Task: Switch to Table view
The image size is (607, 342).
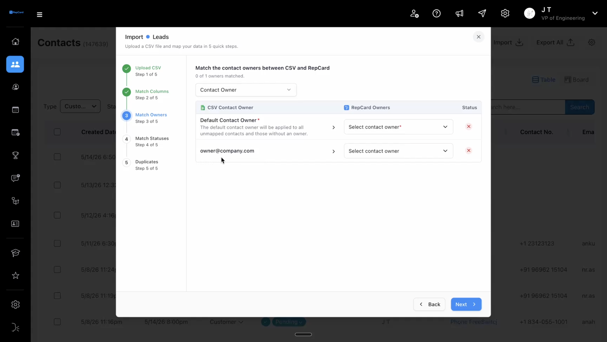Action: (x=544, y=80)
